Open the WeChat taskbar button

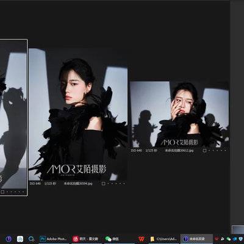click(112, 239)
